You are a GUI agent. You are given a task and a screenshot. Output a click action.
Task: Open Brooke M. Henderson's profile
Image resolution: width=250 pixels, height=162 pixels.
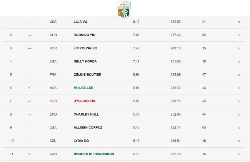click(93, 154)
